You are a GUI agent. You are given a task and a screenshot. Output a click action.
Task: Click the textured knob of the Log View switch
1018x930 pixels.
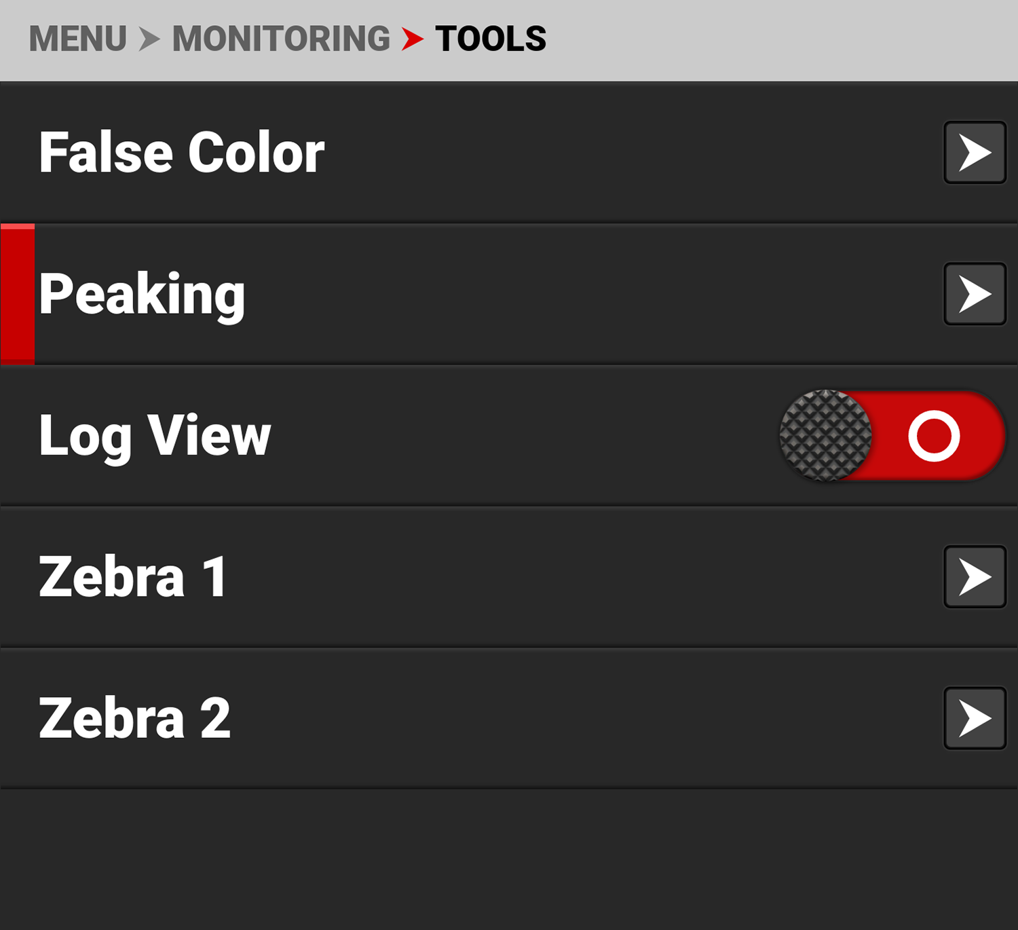(x=825, y=436)
